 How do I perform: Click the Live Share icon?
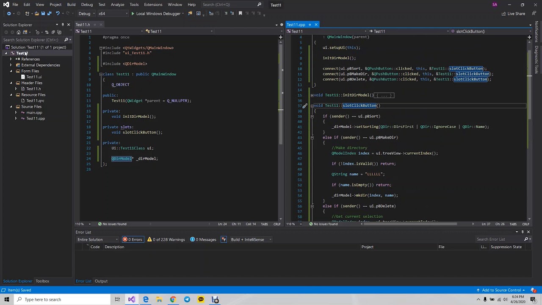[504, 14]
